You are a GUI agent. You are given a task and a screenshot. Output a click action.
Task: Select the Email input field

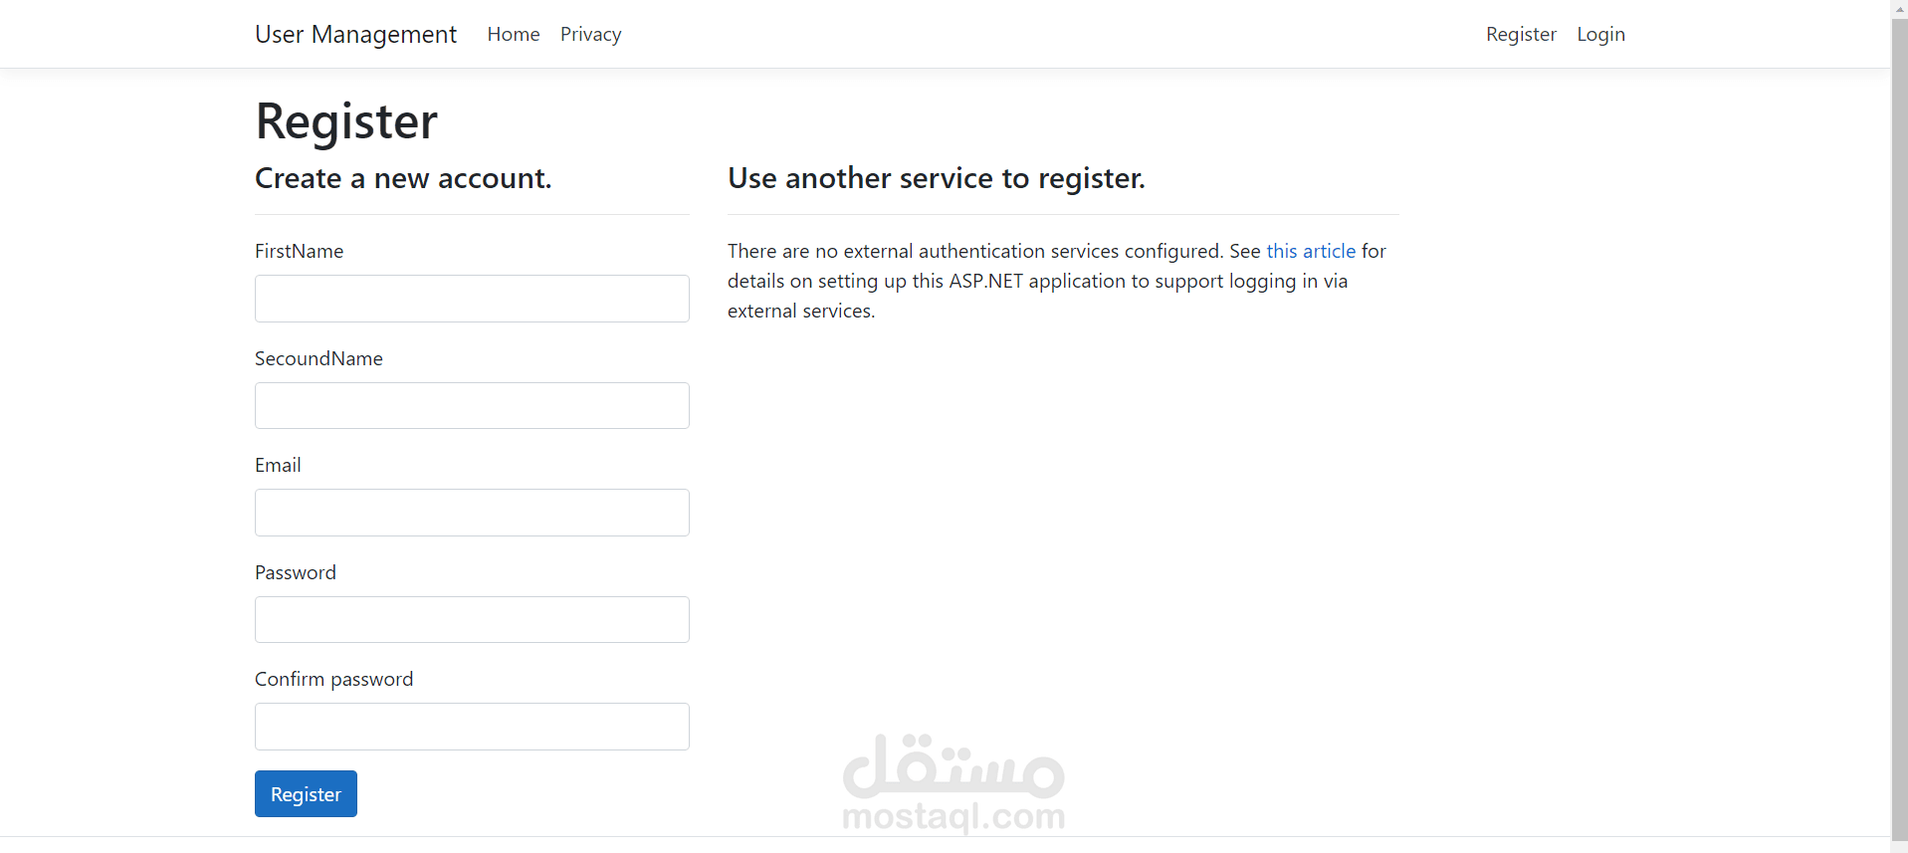click(x=472, y=513)
